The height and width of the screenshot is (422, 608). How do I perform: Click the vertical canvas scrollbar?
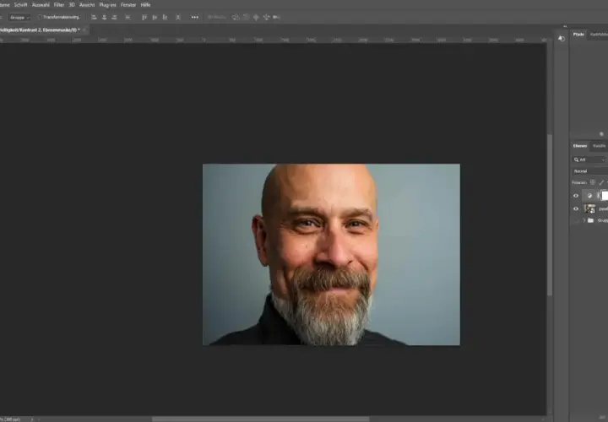click(x=550, y=215)
